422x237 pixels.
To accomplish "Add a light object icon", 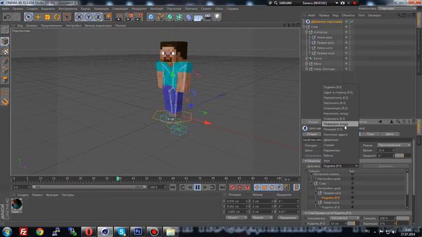I will 217,17.
